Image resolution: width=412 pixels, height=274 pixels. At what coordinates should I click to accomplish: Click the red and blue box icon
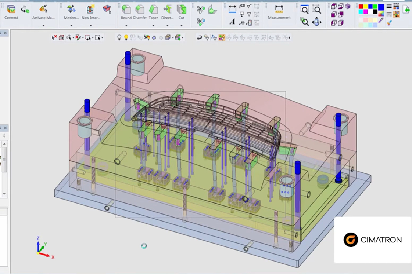tap(107, 9)
